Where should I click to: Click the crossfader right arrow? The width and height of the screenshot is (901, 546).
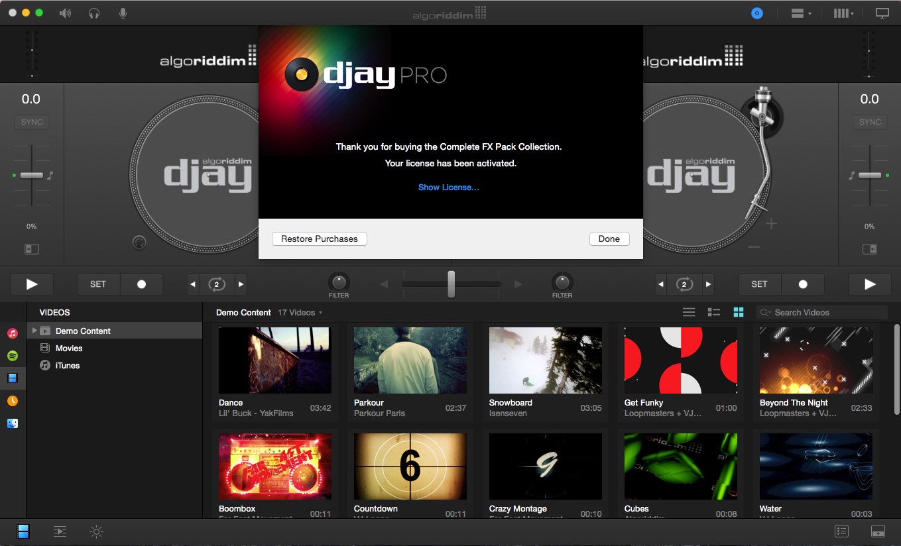[518, 284]
